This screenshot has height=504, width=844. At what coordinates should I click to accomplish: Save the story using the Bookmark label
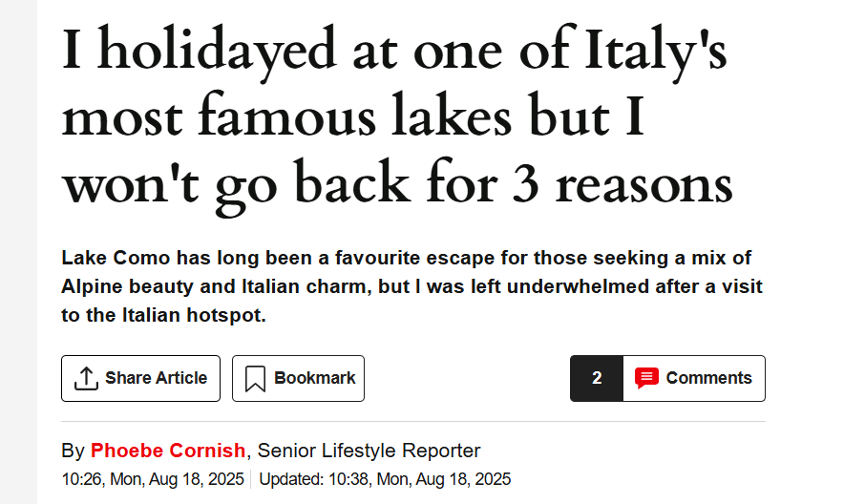click(315, 378)
